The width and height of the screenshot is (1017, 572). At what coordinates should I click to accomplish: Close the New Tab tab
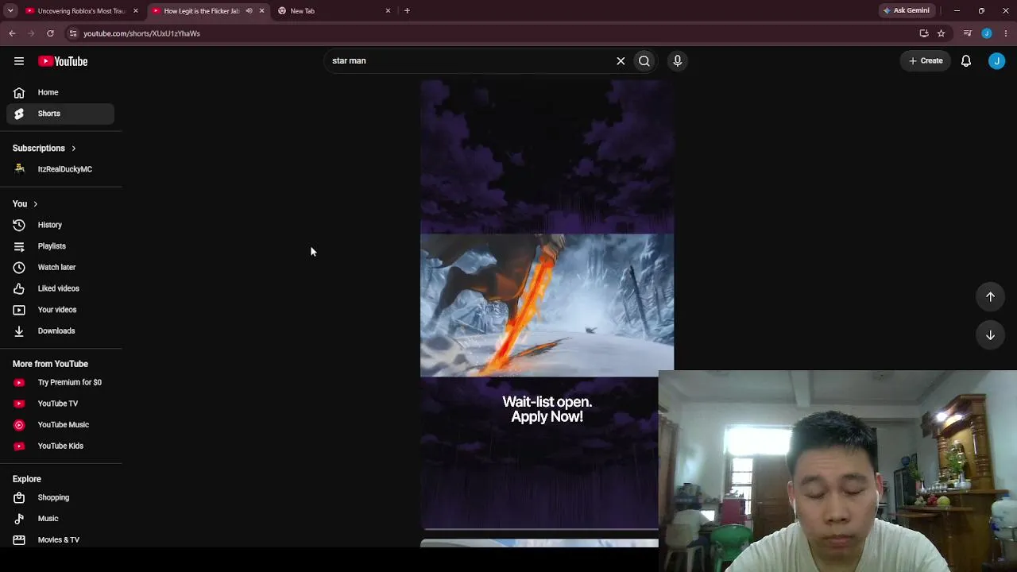point(388,11)
